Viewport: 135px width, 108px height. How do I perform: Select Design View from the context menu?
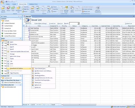pos(13,44)
